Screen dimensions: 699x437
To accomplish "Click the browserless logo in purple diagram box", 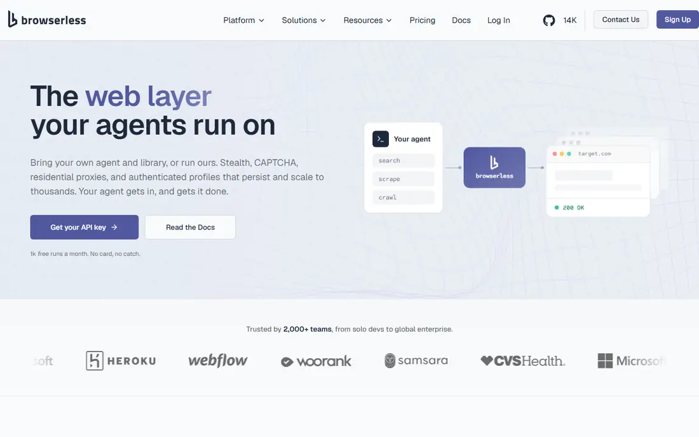I will pyautogui.click(x=494, y=168).
